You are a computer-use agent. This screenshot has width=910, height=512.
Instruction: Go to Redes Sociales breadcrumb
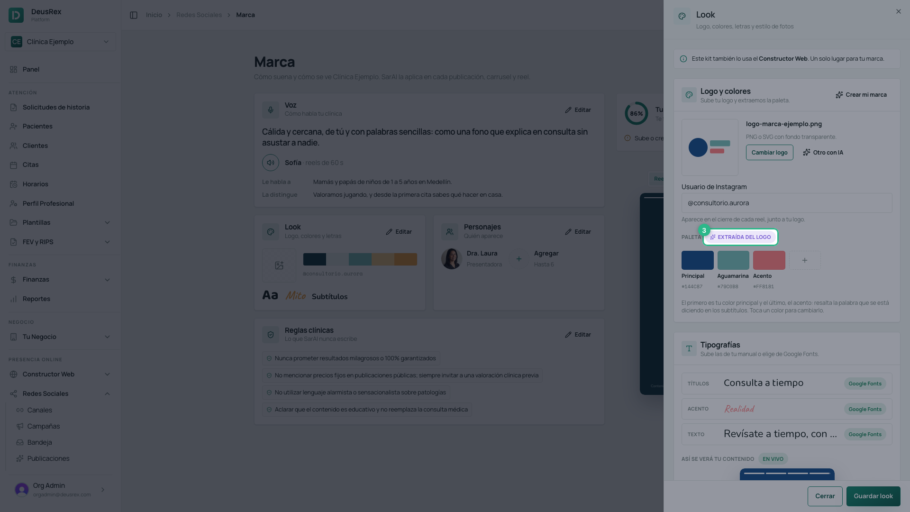(x=199, y=15)
